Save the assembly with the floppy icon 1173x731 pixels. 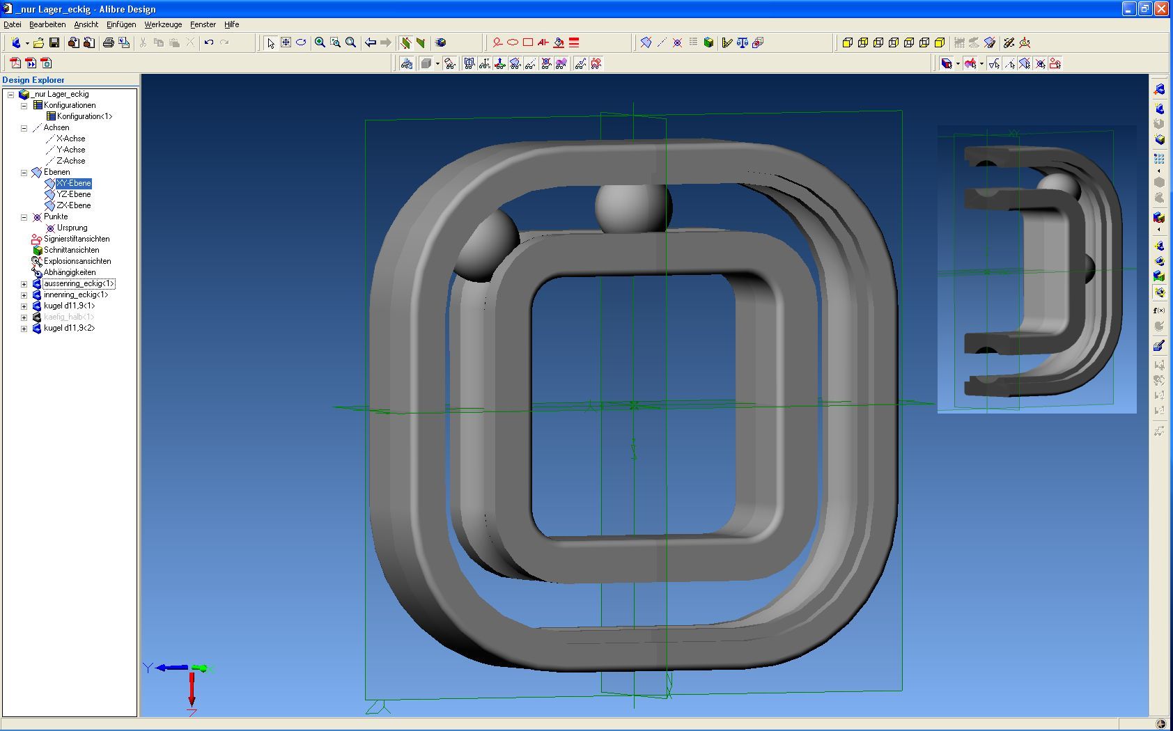click(x=54, y=43)
